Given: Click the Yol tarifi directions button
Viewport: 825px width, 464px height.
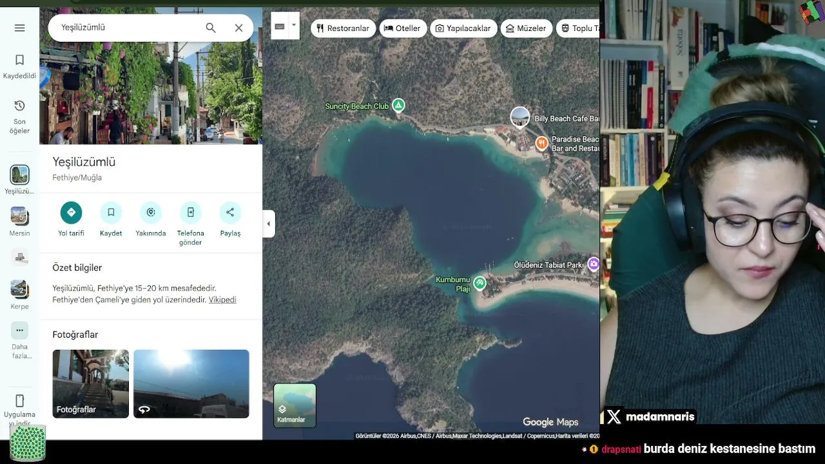Looking at the screenshot, I should pos(71,219).
